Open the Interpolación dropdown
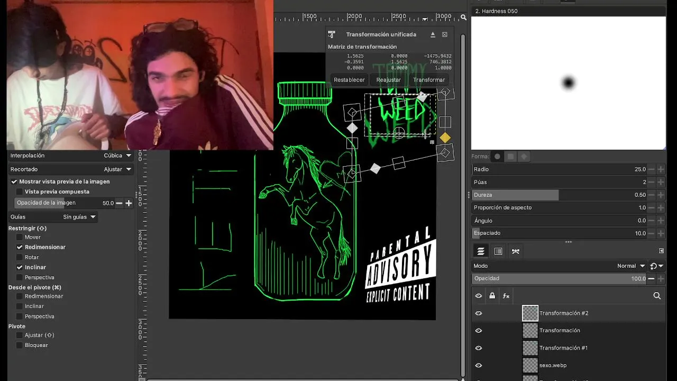This screenshot has height=381, width=677. (x=71, y=156)
